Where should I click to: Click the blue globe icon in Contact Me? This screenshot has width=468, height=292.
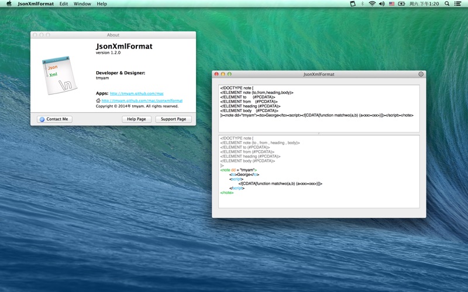tap(42, 119)
